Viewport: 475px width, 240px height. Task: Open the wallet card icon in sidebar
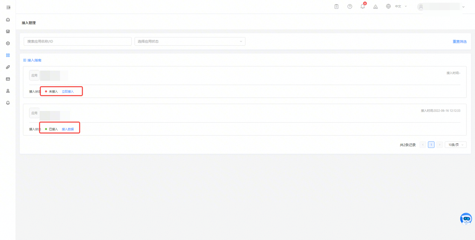pyautogui.click(x=8, y=79)
